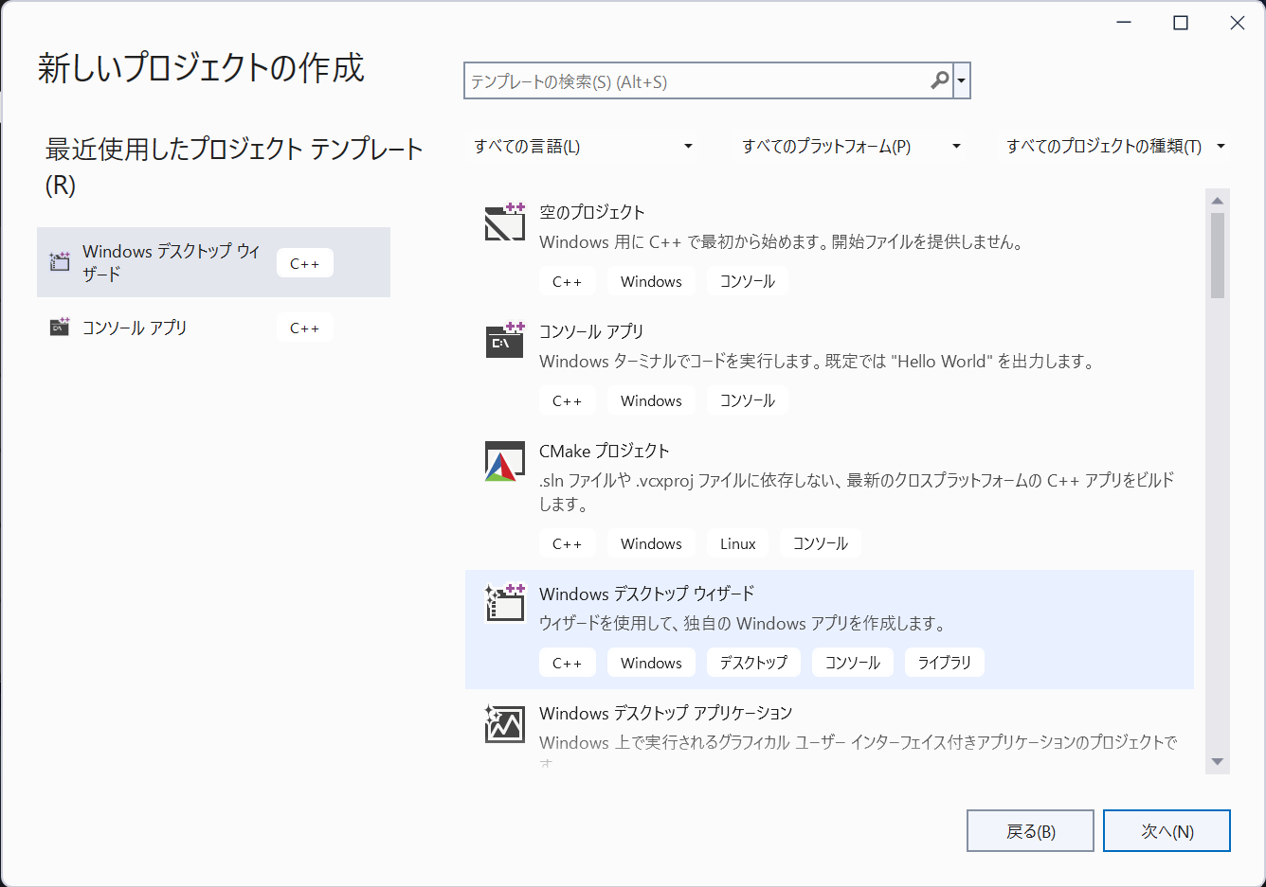
Task: Select 空のプロジェクト template title
Action: click(x=592, y=212)
